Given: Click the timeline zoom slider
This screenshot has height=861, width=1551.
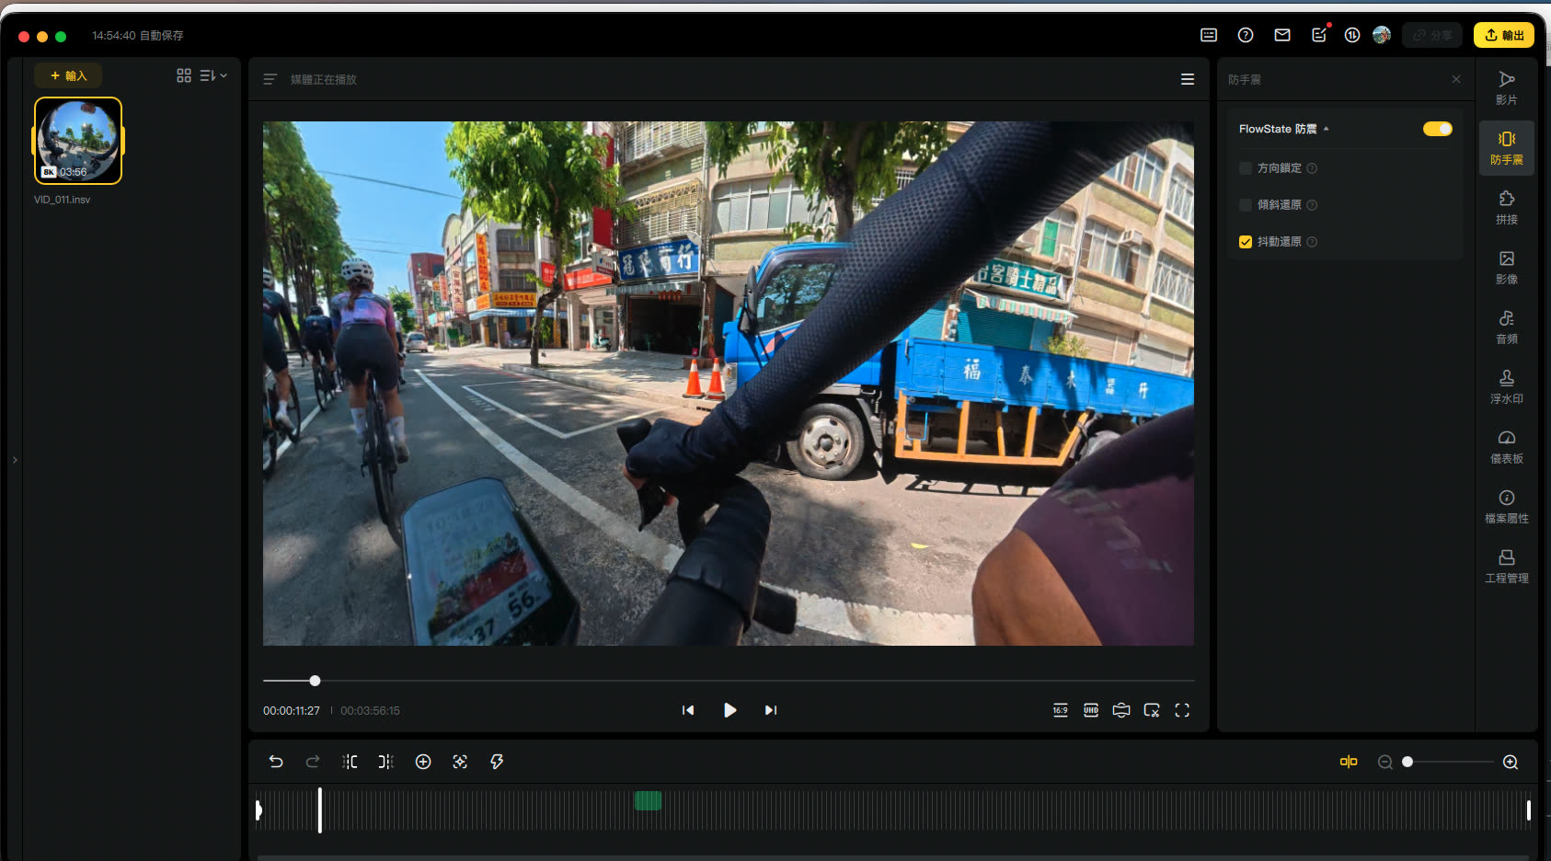Looking at the screenshot, I should tap(1450, 762).
